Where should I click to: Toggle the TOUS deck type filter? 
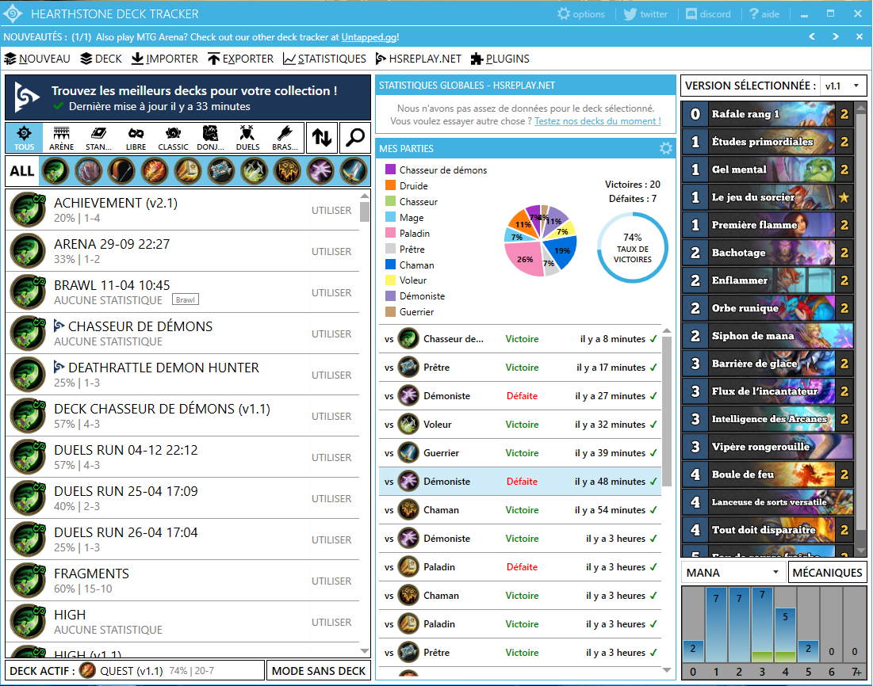point(24,137)
